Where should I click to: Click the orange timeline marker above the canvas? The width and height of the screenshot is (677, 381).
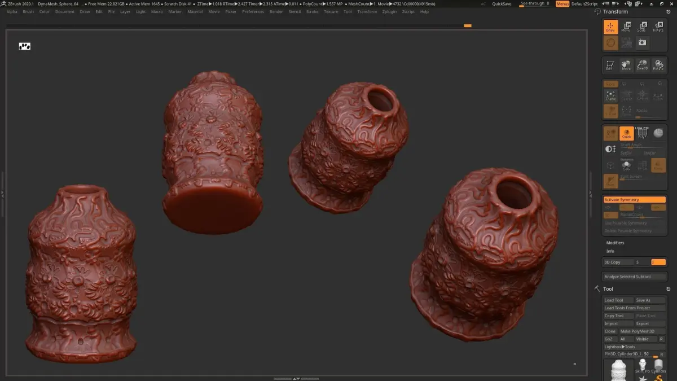[x=467, y=25]
